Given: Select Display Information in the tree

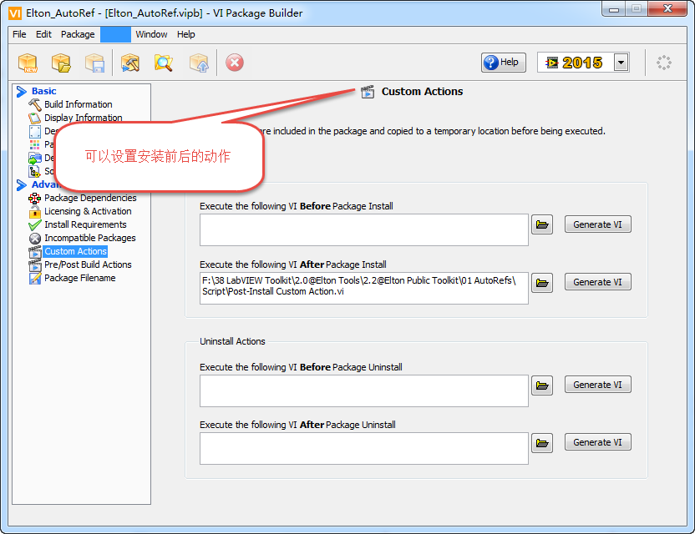Looking at the screenshot, I should [x=84, y=118].
